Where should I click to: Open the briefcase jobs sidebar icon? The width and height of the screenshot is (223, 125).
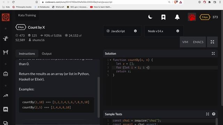click(6, 74)
